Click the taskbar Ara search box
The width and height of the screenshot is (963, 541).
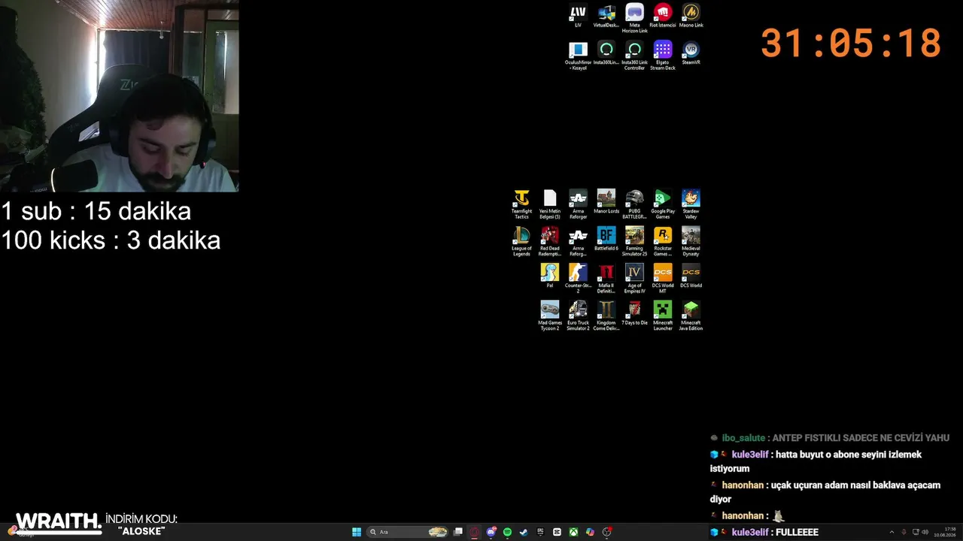click(408, 532)
